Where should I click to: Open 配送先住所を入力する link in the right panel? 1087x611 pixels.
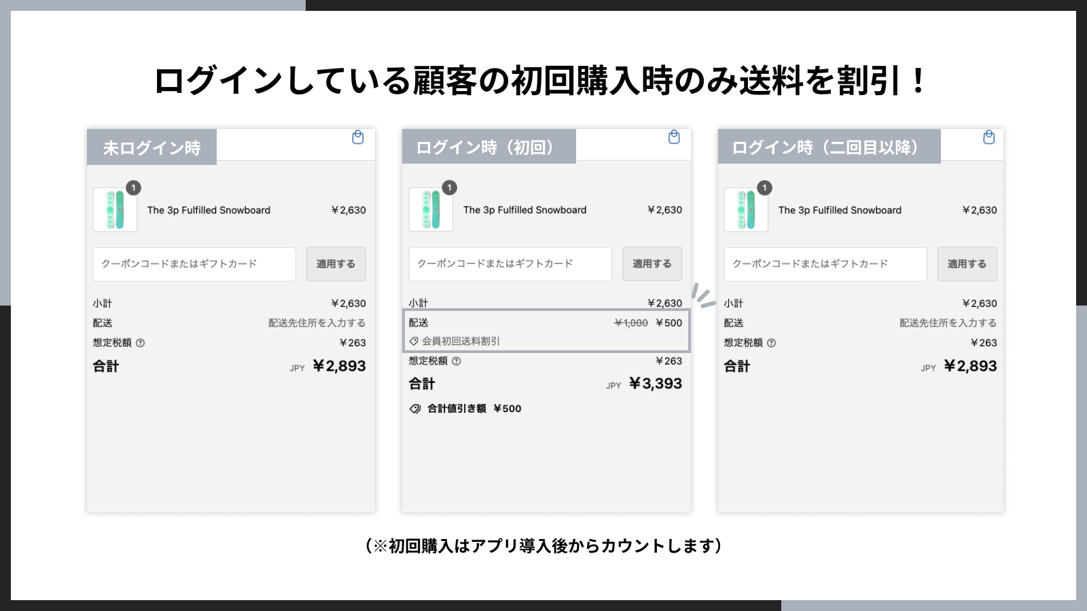tap(947, 323)
